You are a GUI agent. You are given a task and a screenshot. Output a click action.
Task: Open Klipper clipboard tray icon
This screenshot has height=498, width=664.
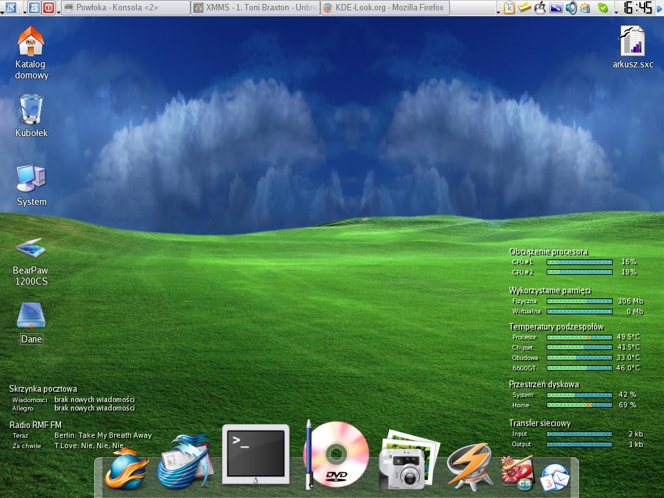(x=510, y=8)
